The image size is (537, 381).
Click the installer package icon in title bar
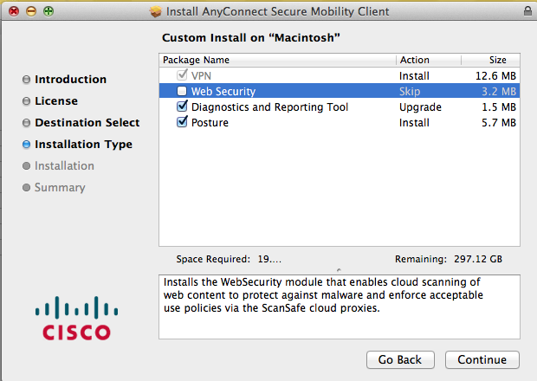157,11
